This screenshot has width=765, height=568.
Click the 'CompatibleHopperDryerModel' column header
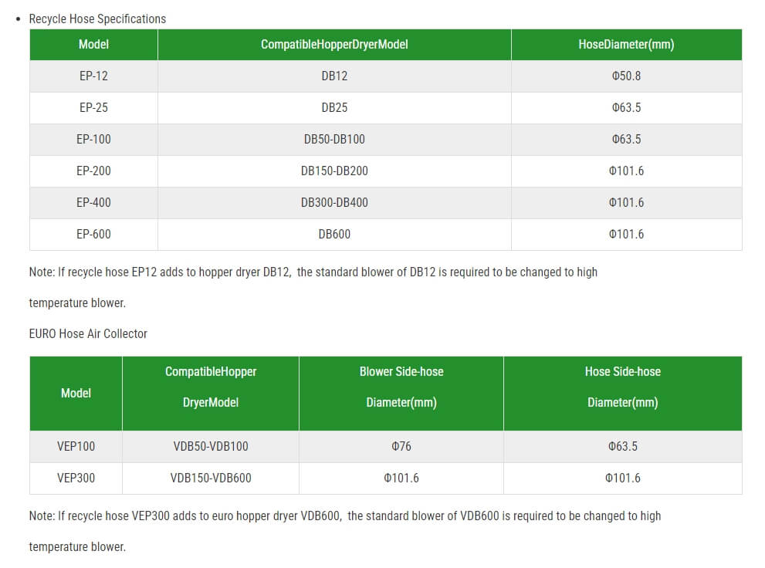(334, 44)
